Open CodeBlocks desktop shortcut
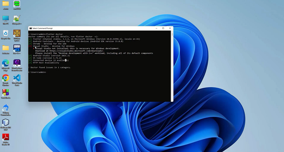 coord(6,94)
